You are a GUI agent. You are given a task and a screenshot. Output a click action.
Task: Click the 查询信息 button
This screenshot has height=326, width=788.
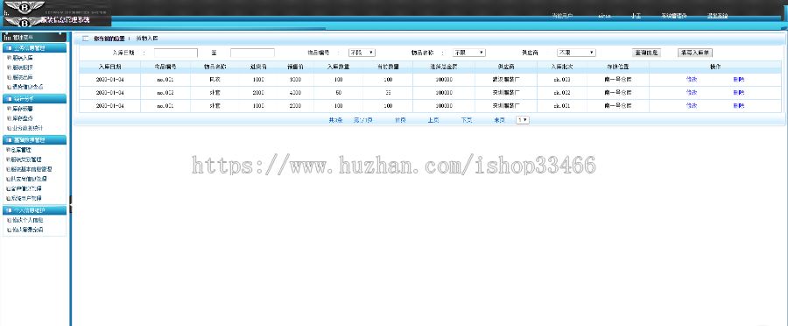pos(646,53)
